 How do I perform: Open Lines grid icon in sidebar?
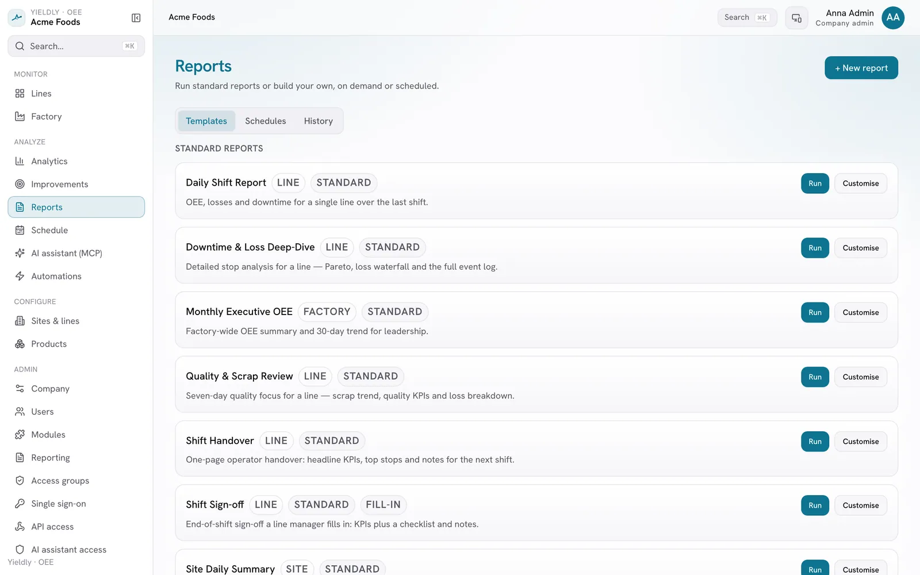tap(20, 93)
